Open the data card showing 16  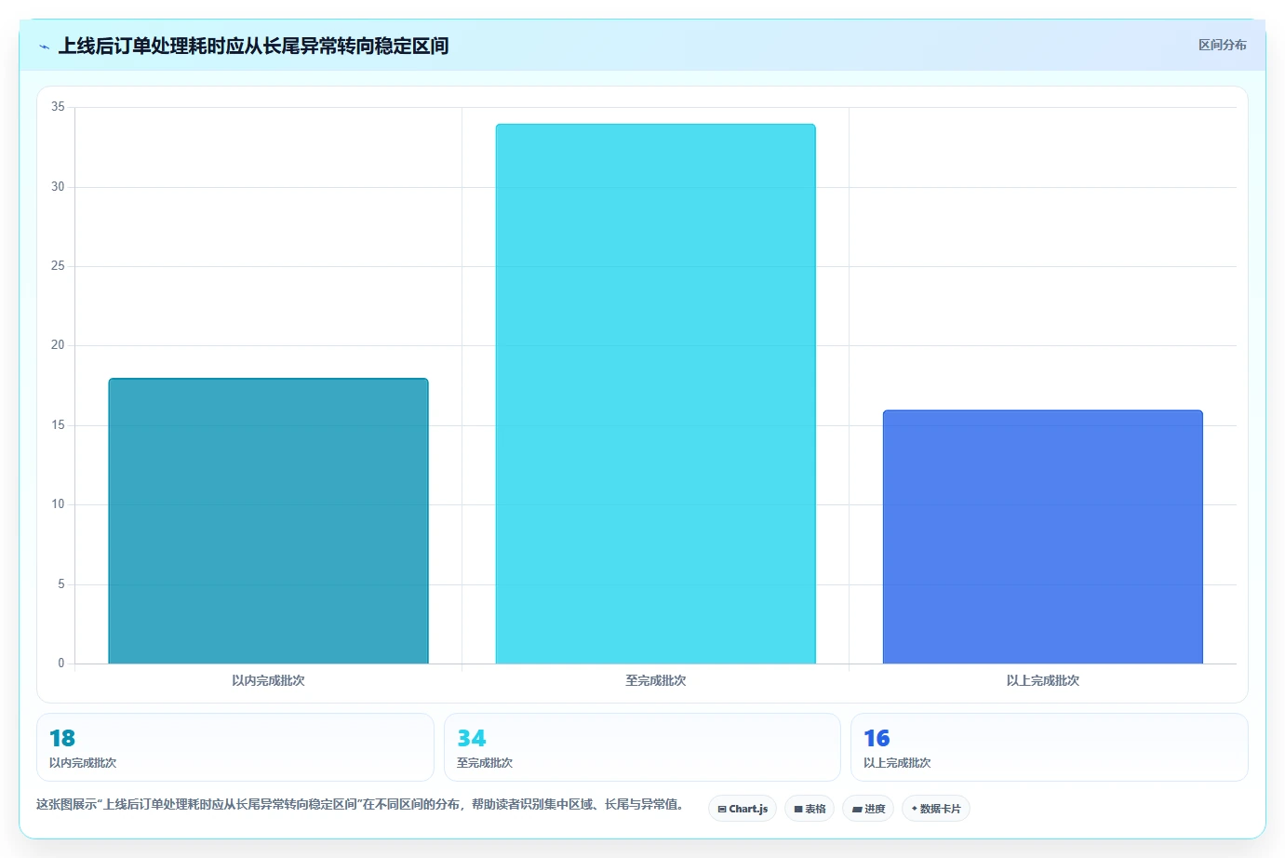pyautogui.click(x=1050, y=747)
